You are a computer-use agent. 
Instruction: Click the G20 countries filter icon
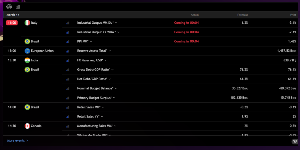click(9, 6)
